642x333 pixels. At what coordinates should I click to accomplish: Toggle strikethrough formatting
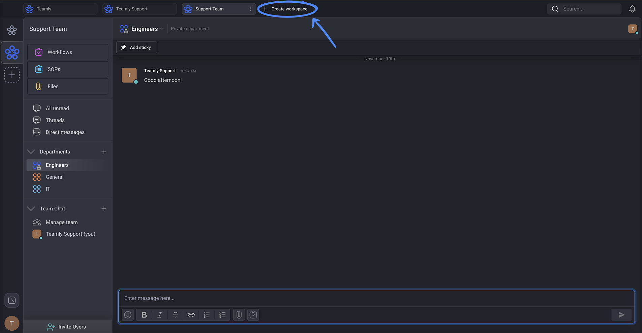[x=175, y=315]
